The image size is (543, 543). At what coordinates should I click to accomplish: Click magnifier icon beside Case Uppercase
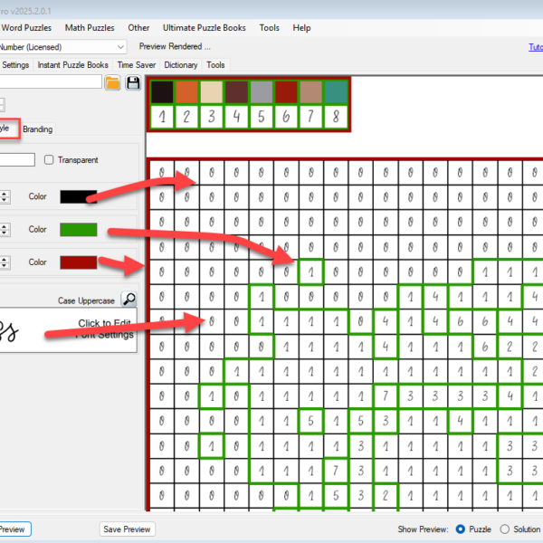pos(129,300)
